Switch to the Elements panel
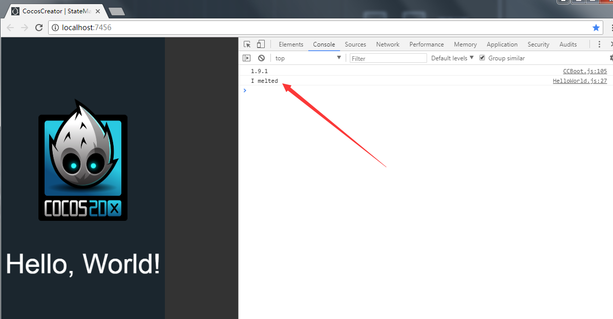The height and width of the screenshot is (319, 613). [291, 44]
